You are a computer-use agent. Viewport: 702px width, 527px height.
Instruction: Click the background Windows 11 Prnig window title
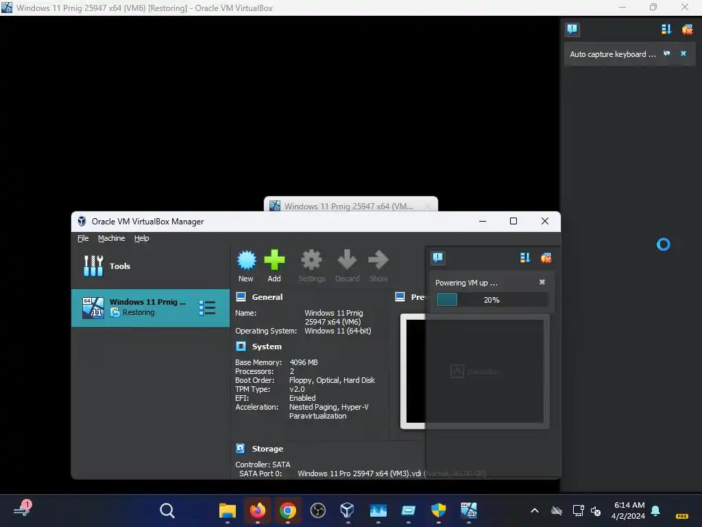tap(349, 206)
